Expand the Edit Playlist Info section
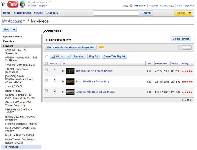 (47, 40)
